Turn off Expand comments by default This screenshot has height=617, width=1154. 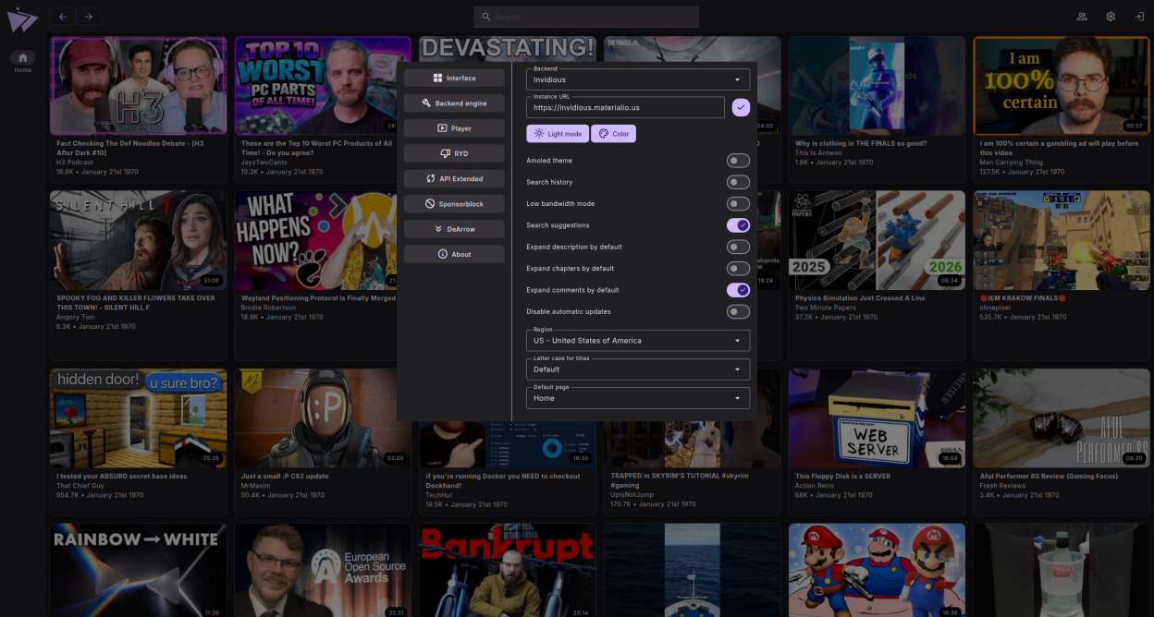click(738, 290)
